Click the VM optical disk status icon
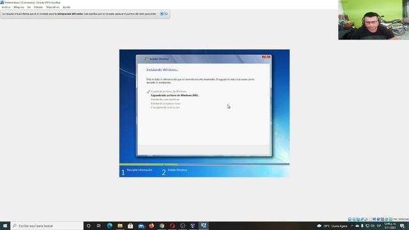 (x=354, y=219)
